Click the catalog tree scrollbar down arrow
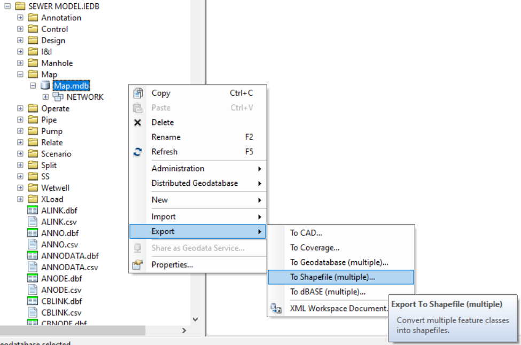Viewport: 521px width, 345px height. pos(195,318)
